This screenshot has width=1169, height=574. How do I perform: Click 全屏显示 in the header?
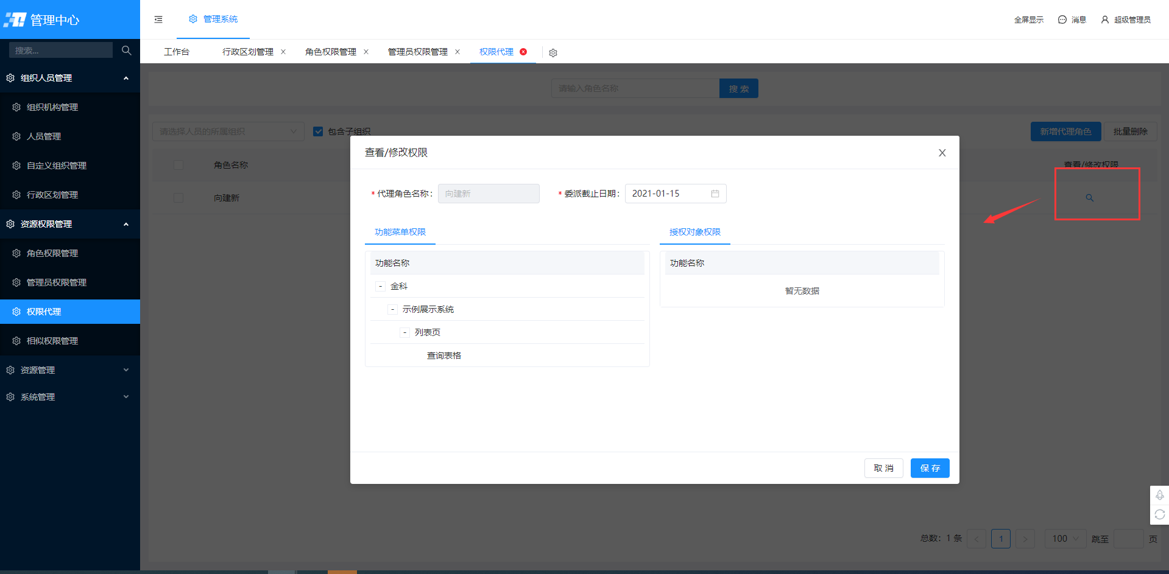click(x=1029, y=19)
